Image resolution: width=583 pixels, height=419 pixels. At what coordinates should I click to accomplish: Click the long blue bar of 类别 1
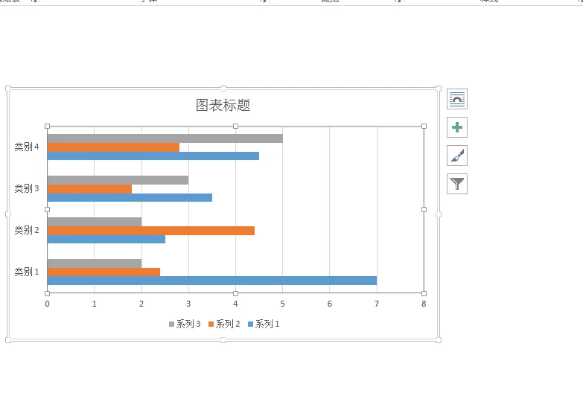pyautogui.click(x=212, y=281)
